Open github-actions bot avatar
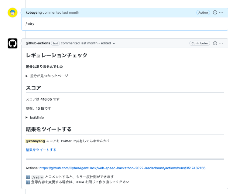 (13, 43)
